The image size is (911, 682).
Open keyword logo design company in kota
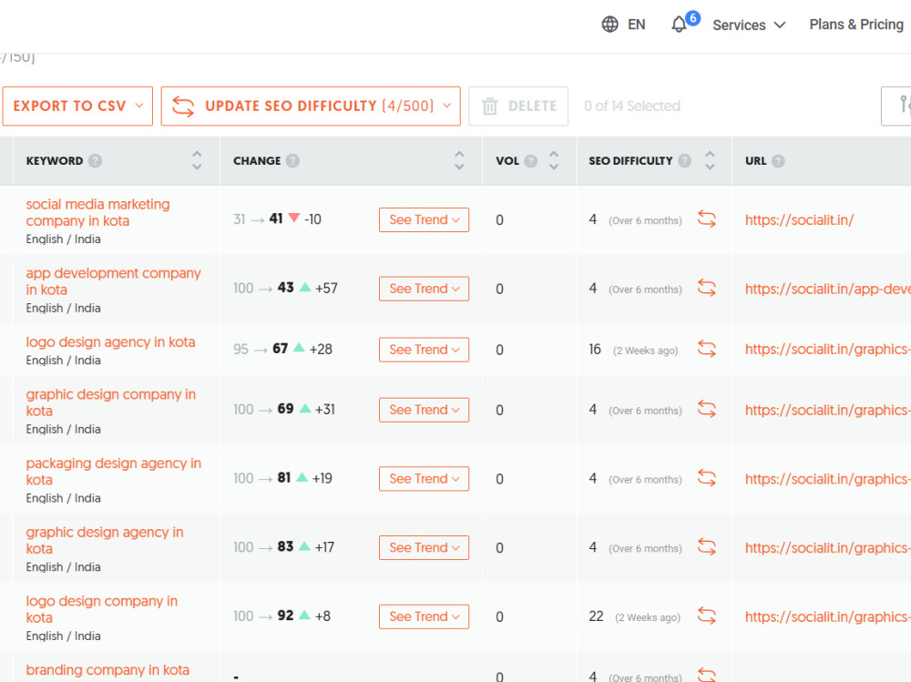[x=102, y=609]
